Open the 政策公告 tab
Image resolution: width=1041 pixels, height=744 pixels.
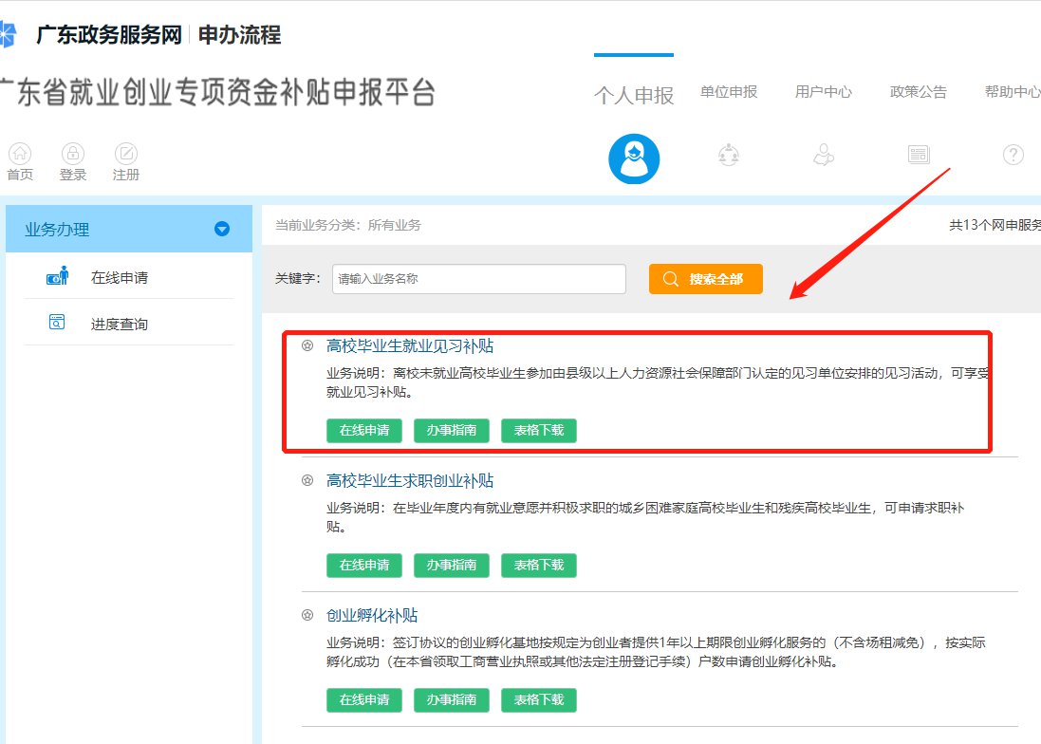pos(918,92)
